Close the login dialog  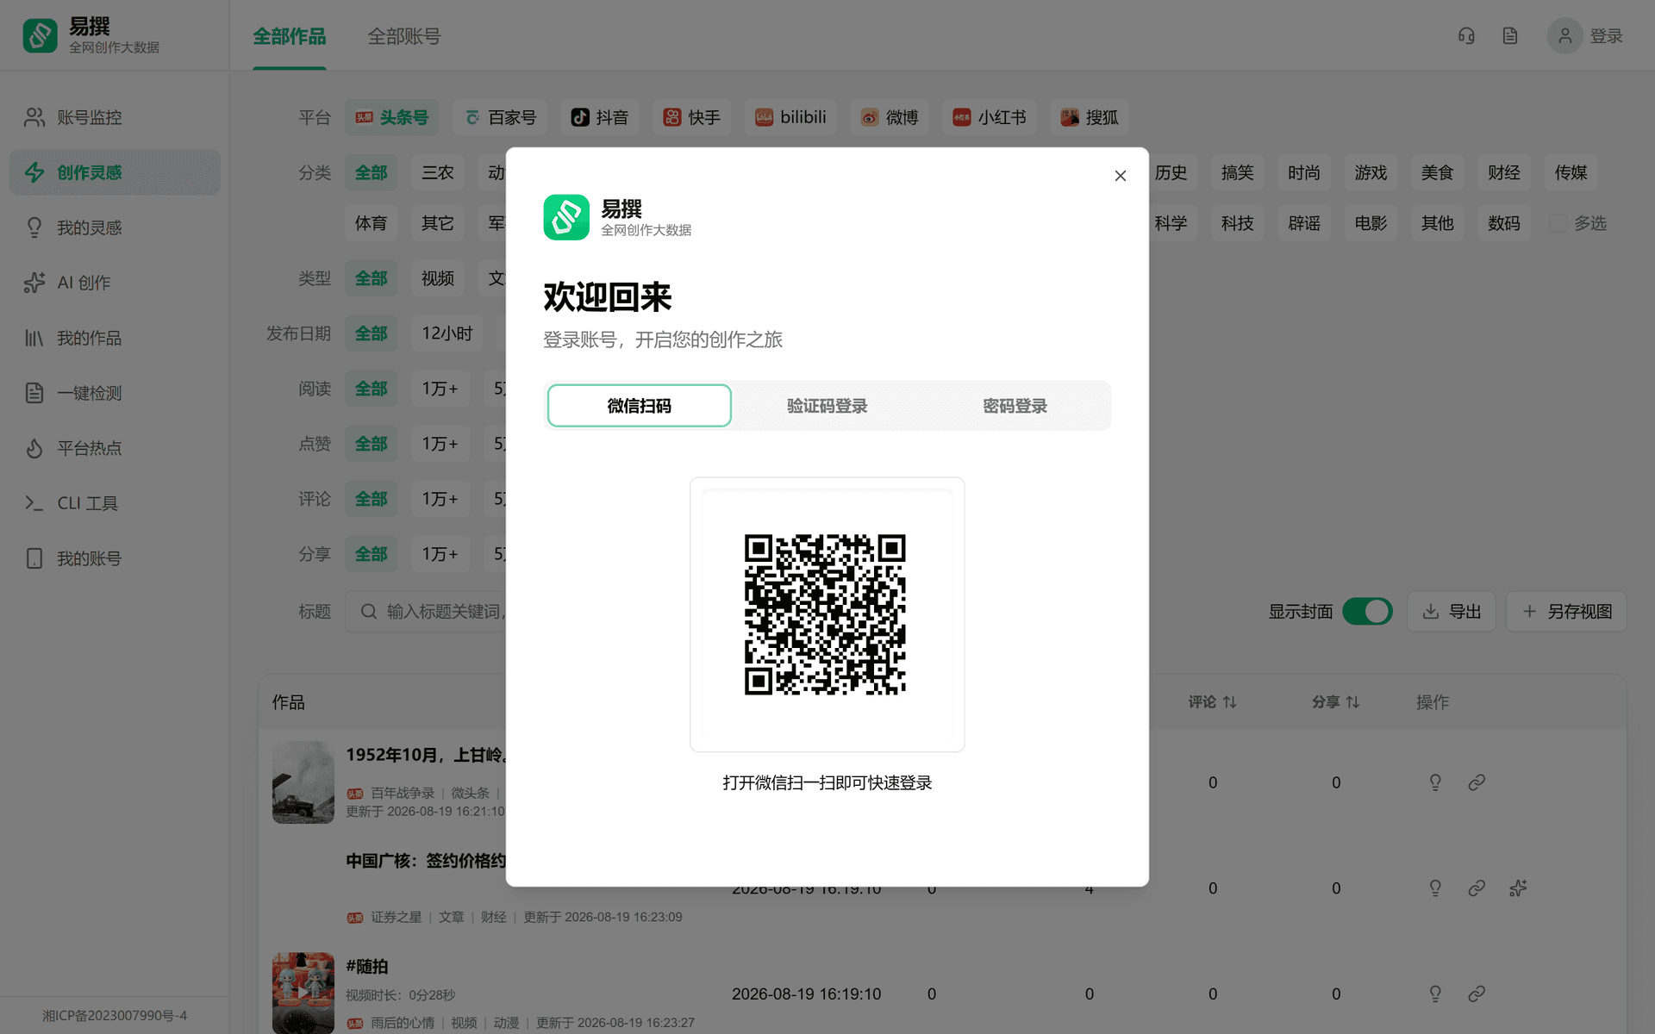[x=1120, y=176]
